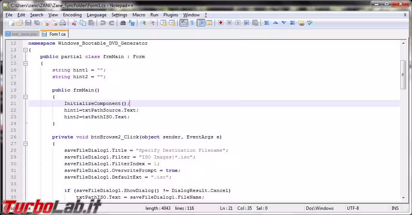Start macro recording with the red record button

coord(221,23)
